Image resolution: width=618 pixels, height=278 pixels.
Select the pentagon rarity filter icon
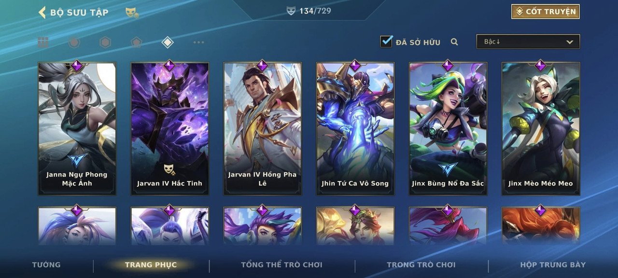pyautogui.click(x=136, y=42)
